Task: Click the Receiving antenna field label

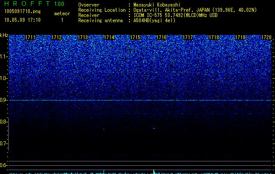Action: pos(101,20)
